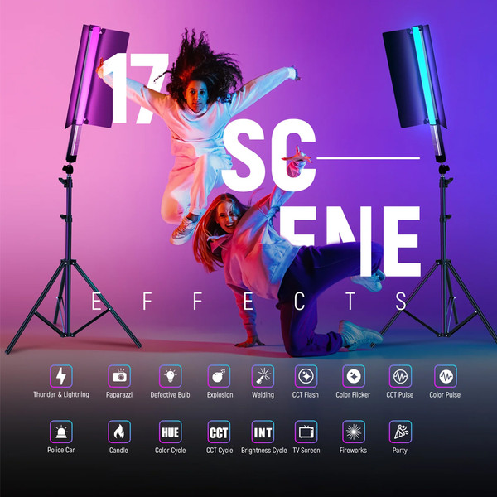Click the Fireworks burst icon

pos(354,432)
